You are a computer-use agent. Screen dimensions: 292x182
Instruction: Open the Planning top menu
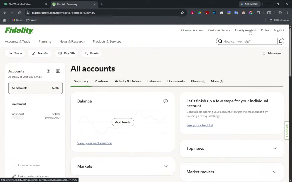point(45,42)
